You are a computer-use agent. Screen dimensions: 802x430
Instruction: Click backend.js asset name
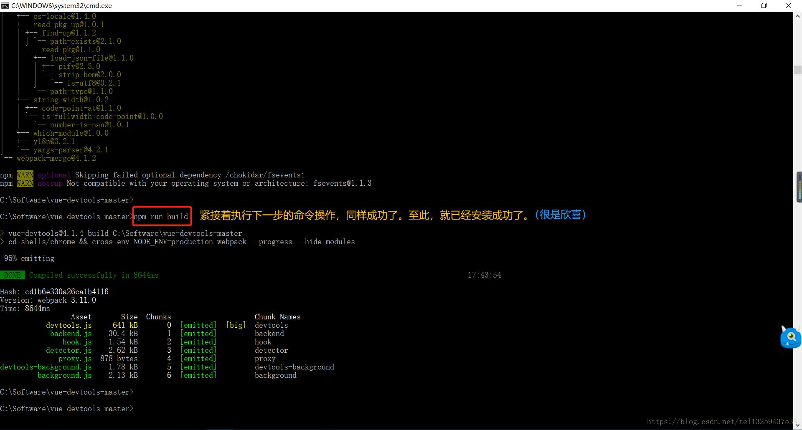coord(71,334)
